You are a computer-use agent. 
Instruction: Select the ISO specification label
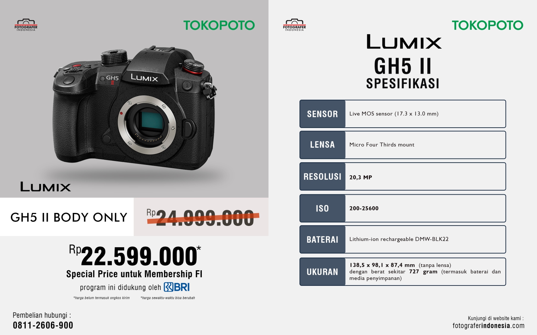[323, 208]
